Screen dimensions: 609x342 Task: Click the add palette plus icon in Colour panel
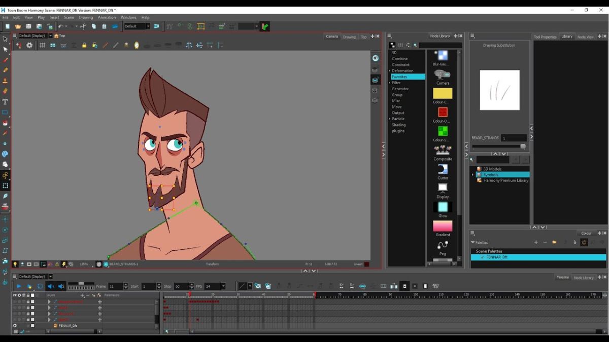(x=536, y=242)
